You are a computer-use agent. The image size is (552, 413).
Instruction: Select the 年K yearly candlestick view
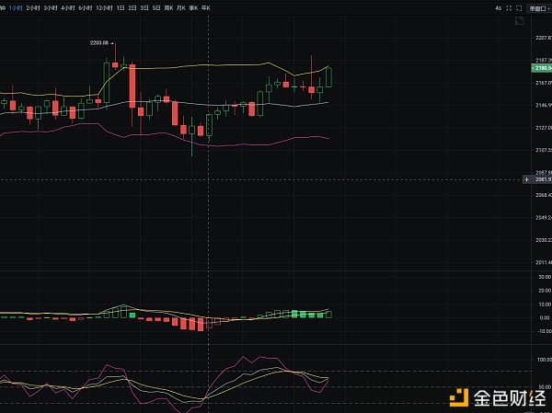(204, 7)
